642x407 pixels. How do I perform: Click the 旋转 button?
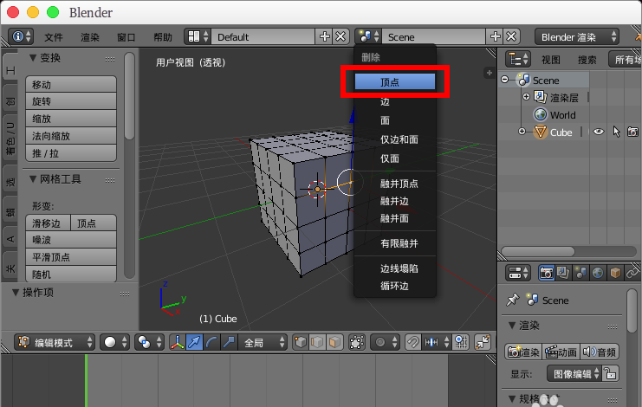[71, 101]
